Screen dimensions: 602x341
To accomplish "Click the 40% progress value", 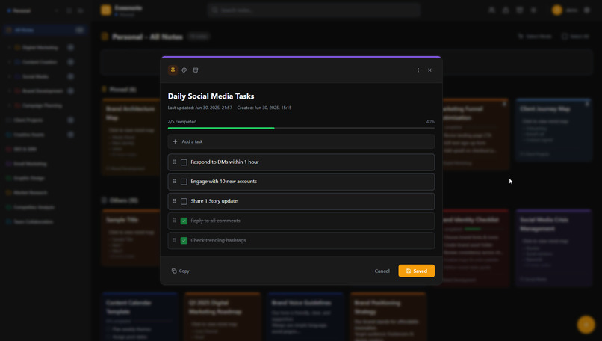I will (430, 121).
